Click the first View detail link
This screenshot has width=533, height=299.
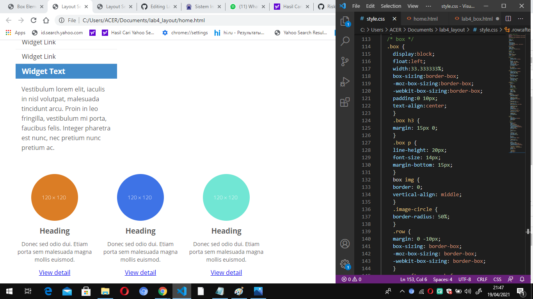coord(54,273)
